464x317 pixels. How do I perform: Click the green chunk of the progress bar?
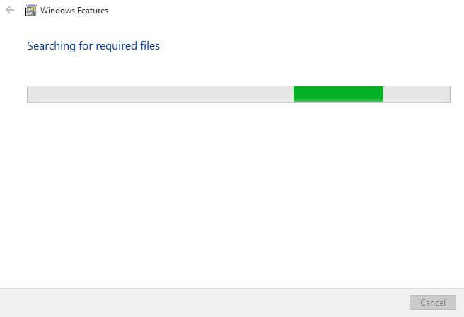(x=338, y=94)
